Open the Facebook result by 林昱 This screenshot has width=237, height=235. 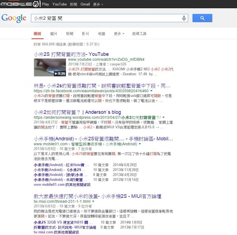pyautogui.click(x=102, y=86)
